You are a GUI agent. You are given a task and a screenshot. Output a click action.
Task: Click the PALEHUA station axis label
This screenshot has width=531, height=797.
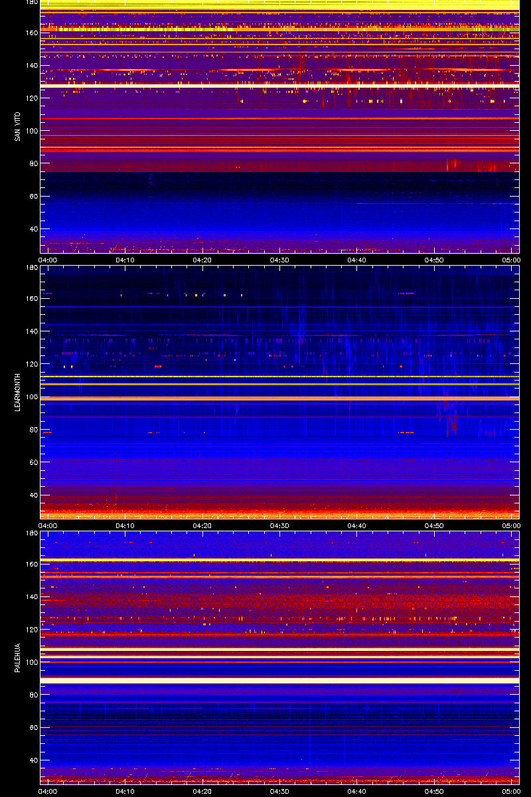(17, 658)
